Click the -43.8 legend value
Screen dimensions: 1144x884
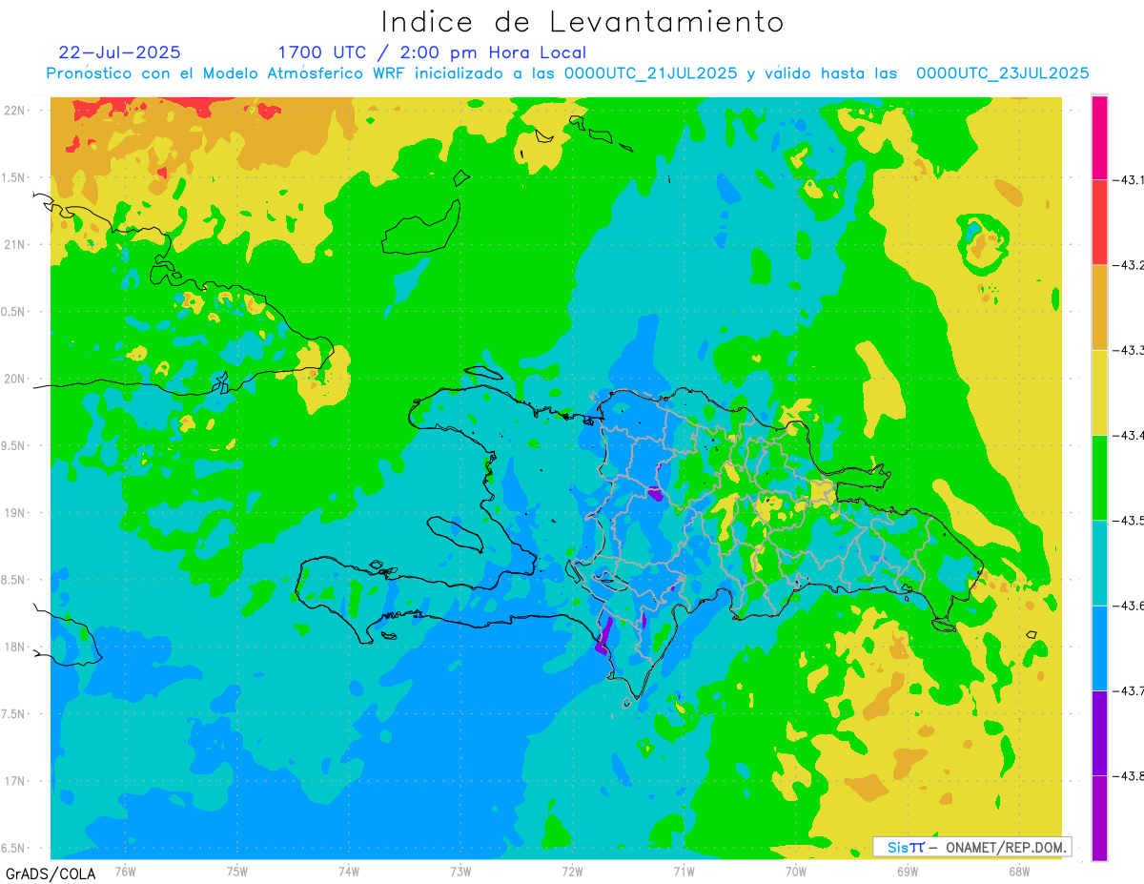click(1127, 775)
